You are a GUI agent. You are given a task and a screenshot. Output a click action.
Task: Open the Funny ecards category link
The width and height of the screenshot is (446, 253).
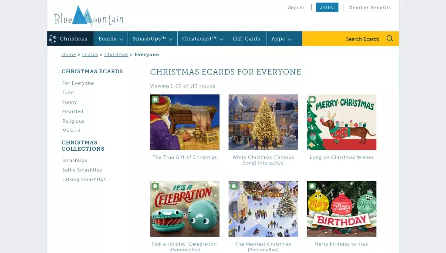tap(69, 102)
